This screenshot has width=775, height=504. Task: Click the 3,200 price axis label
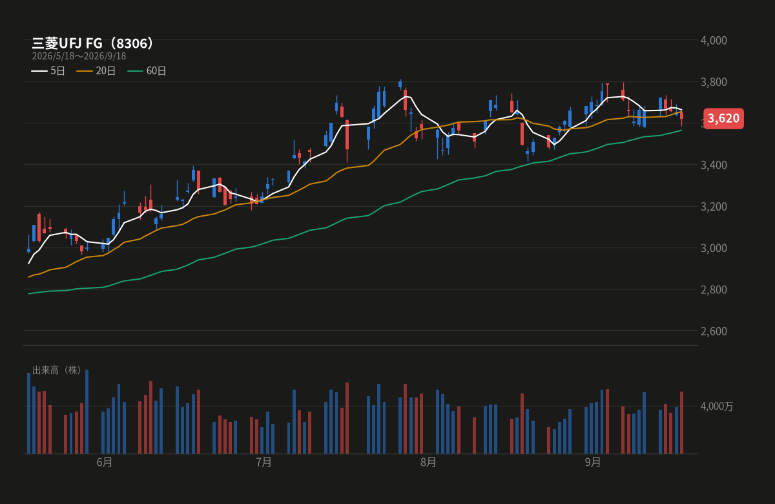[x=714, y=206]
